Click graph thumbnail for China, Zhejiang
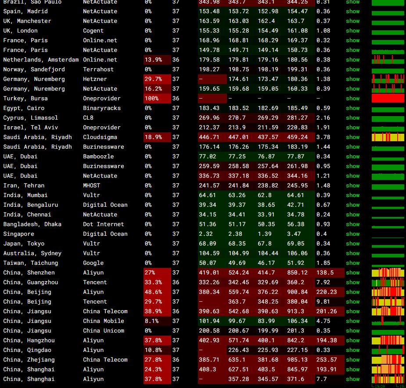This screenshot has width=406, height=388. 388,360
